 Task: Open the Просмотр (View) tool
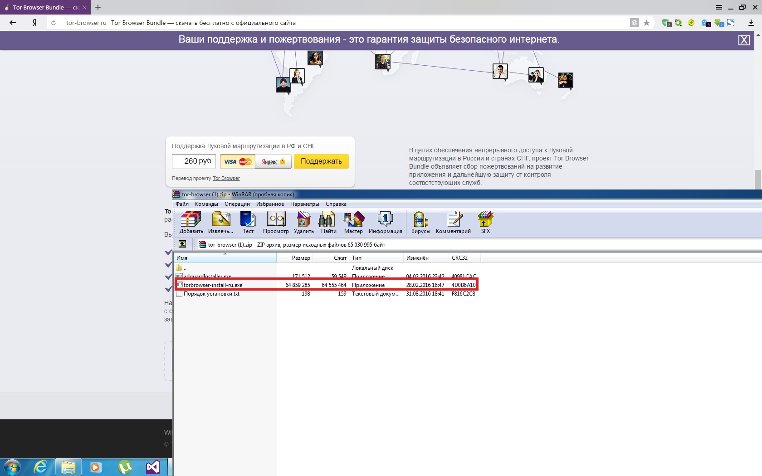click(276, 223)
